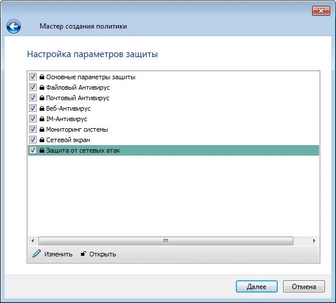Click the Настройка параметров защиты heading

tap(93, 54)
